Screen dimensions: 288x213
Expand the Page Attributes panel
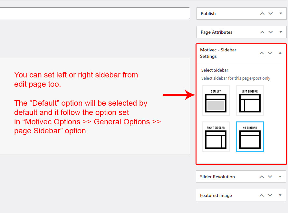[281, 32]
